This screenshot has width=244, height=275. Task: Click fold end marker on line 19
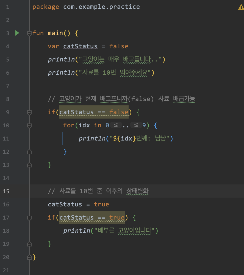[x=29, y=244]
